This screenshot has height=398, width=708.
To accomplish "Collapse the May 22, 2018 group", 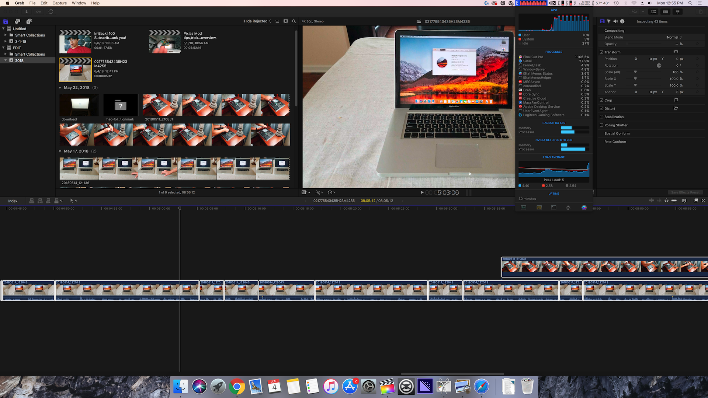I will click(60, 88).
